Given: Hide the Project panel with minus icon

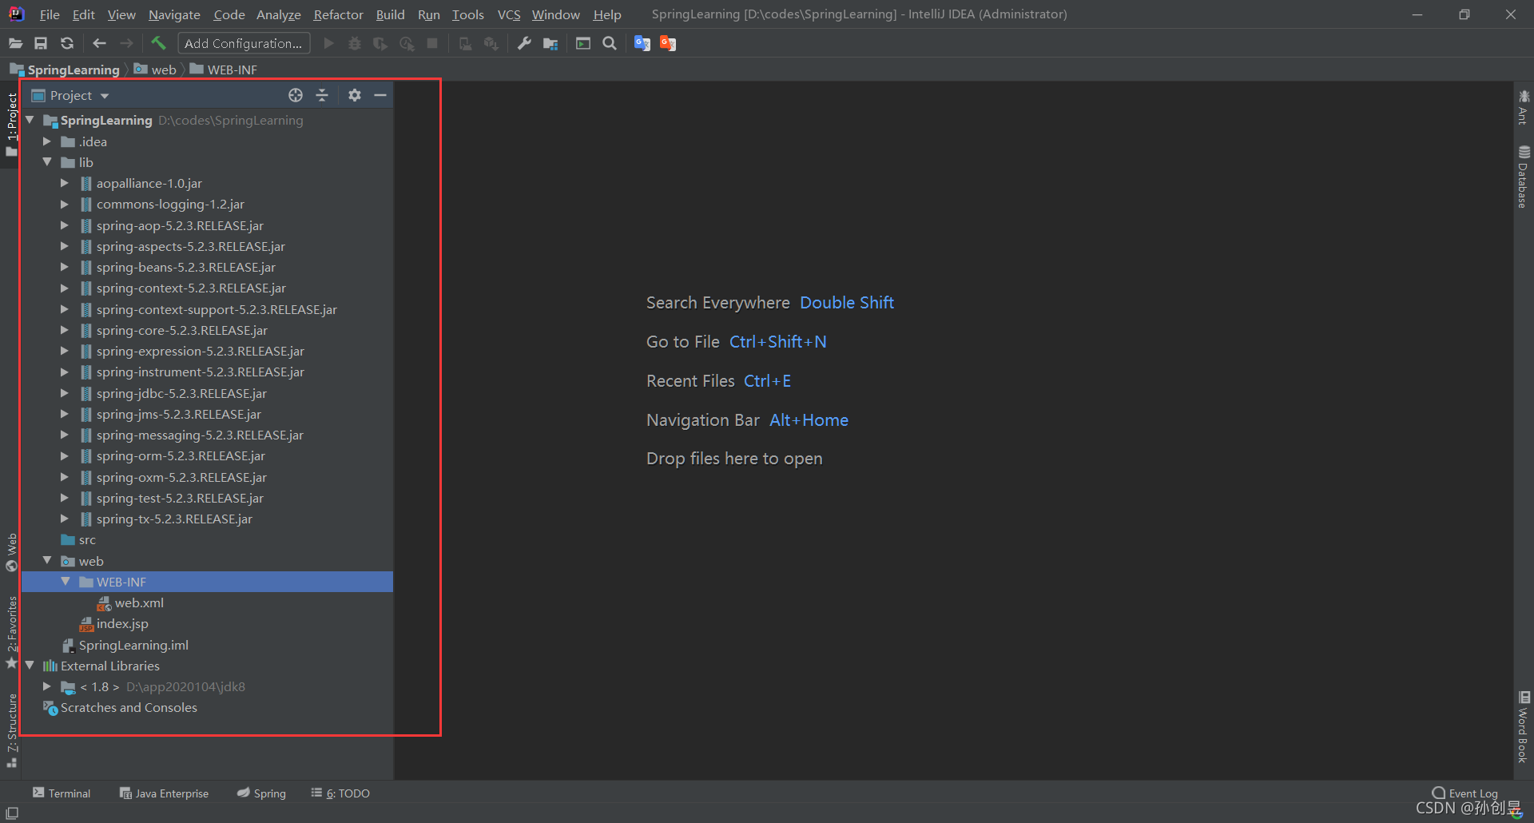Looking at the screenshot, I should tap(380, 95).
